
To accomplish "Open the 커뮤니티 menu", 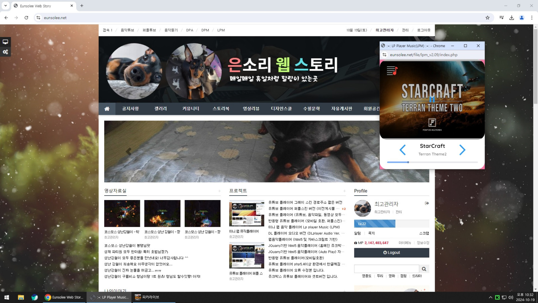I will 191,109.
